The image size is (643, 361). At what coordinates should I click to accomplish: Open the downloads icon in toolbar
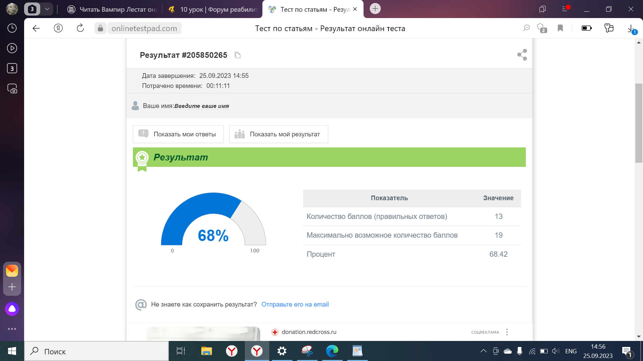coord(631,28)
